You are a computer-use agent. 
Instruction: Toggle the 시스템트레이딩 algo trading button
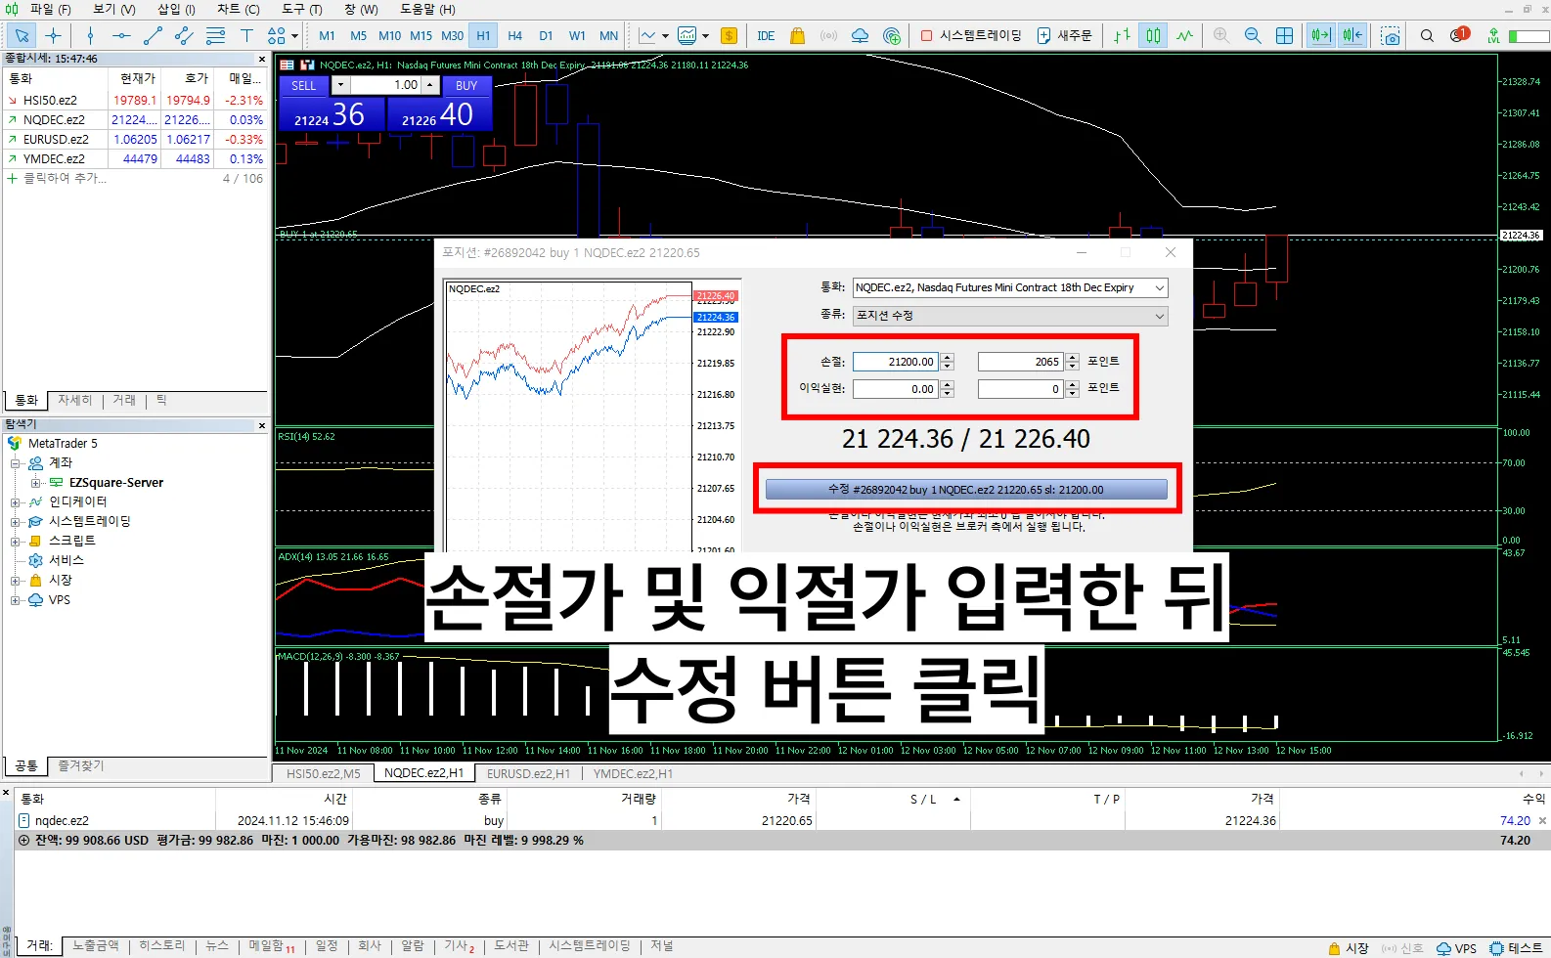tap(971, 35)
